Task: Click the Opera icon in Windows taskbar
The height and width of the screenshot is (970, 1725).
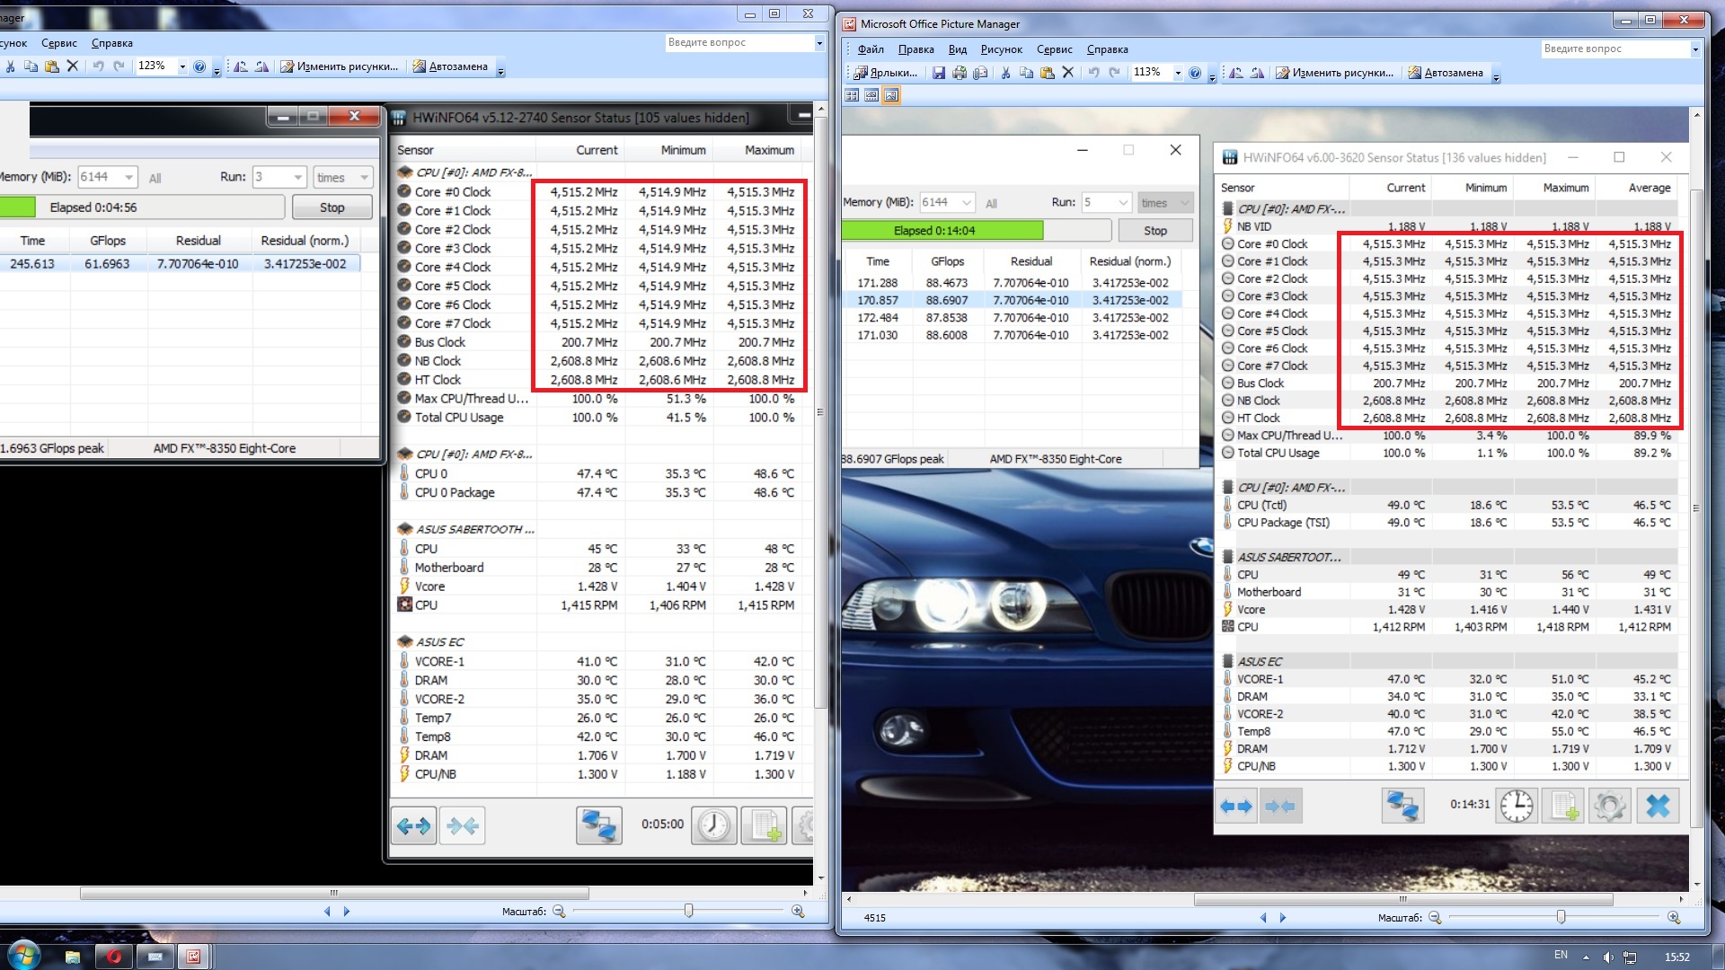Action: click(x=113, y=957)
